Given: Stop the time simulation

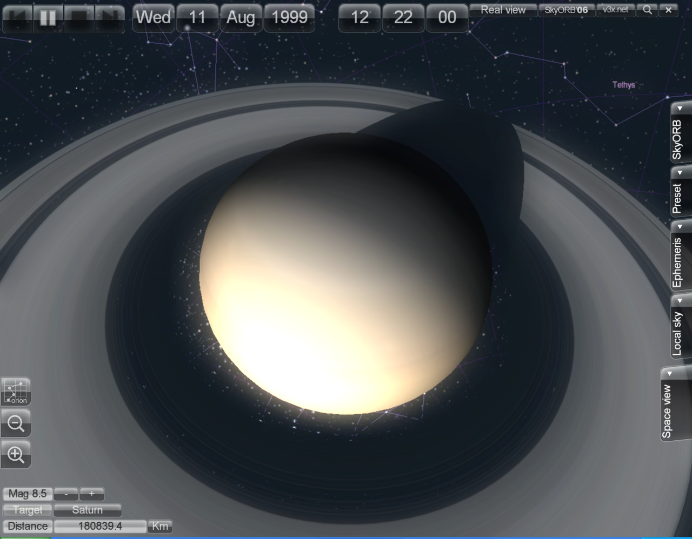Looking at the screenshot, I should pos(79,18).
